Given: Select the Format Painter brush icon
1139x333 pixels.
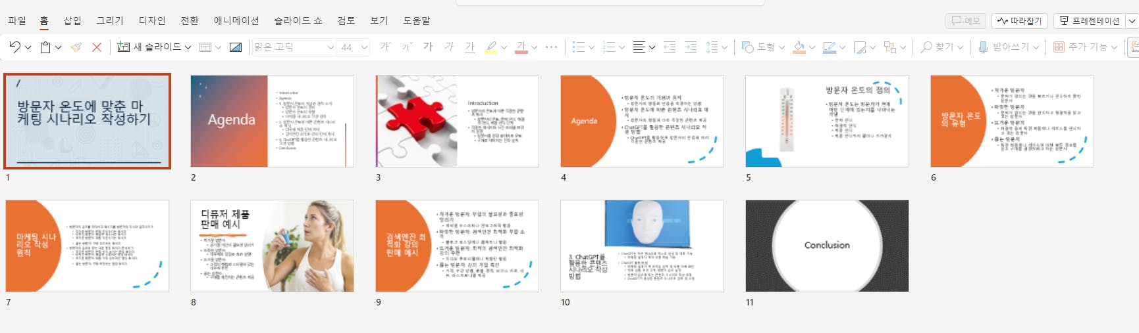Looking at the screenshot, I should (76, 47).
